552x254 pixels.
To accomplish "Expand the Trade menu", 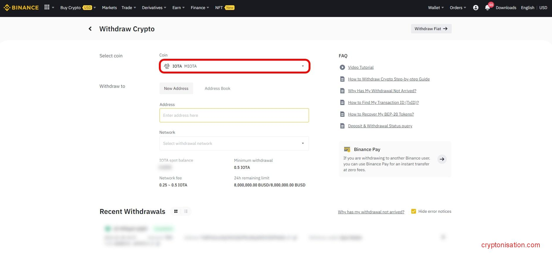I will [129, 8].
